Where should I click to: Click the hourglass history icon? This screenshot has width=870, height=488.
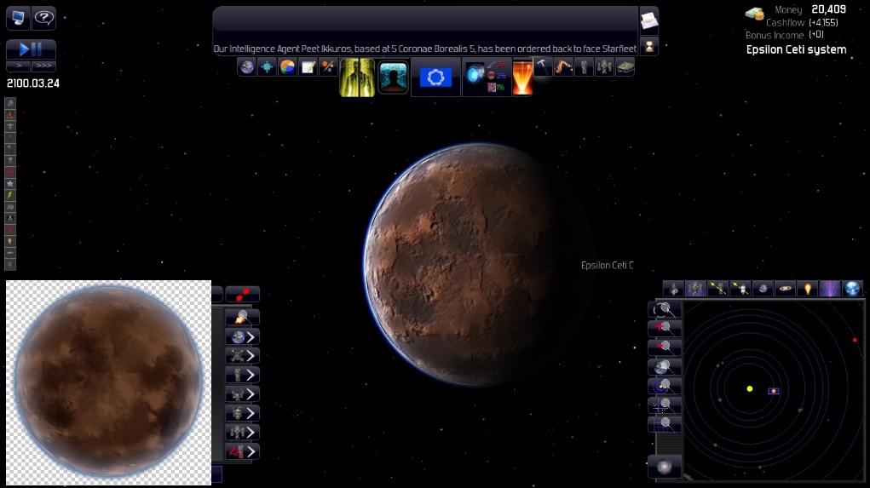coord(648,47)
